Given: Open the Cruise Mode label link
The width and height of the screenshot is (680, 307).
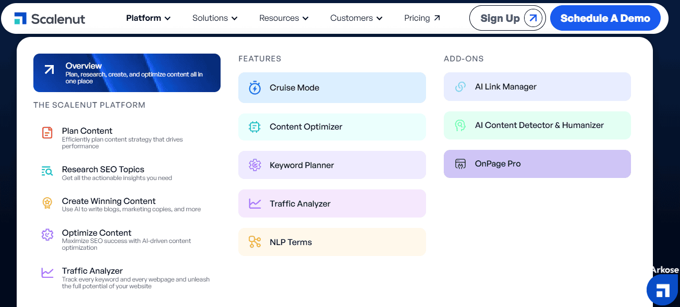Looking at the screenshot, I should tap(295, 87).
